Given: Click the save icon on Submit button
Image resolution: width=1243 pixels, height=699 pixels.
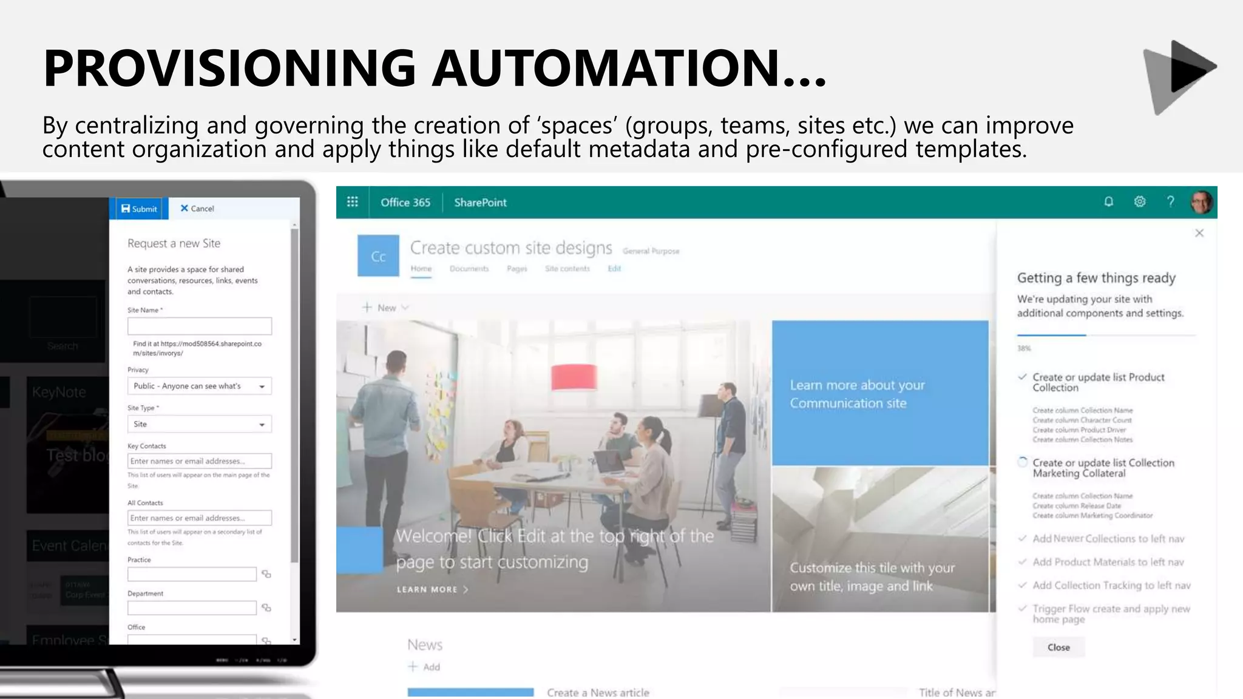Looking at the screenshot, I should pyautogui.click(x=125, y=209).
